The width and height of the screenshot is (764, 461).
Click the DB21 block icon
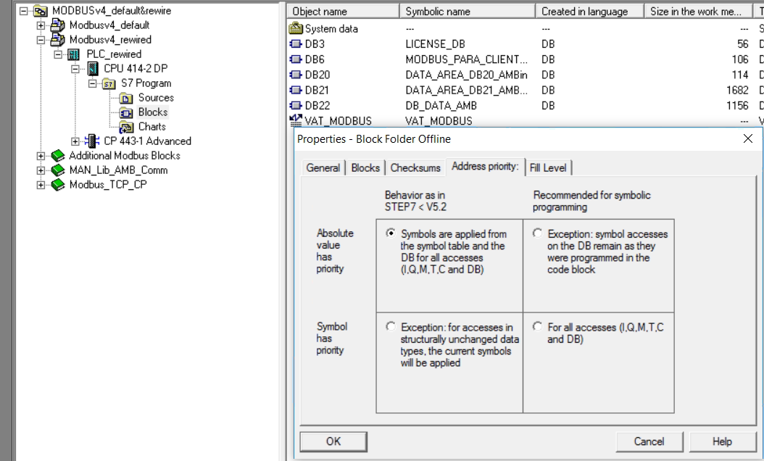[296, 90]
